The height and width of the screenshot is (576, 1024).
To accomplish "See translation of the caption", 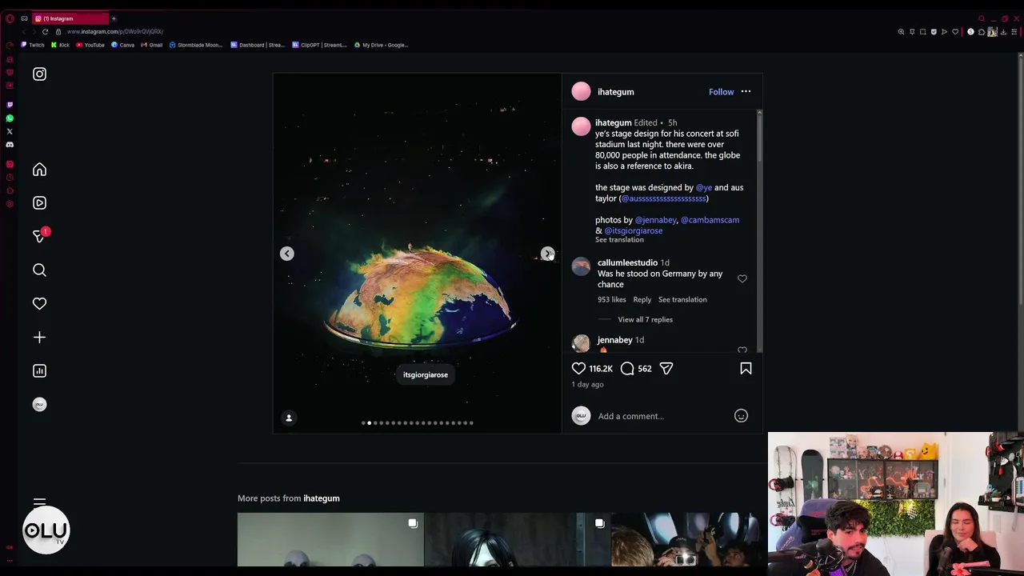I will point(619,240).
